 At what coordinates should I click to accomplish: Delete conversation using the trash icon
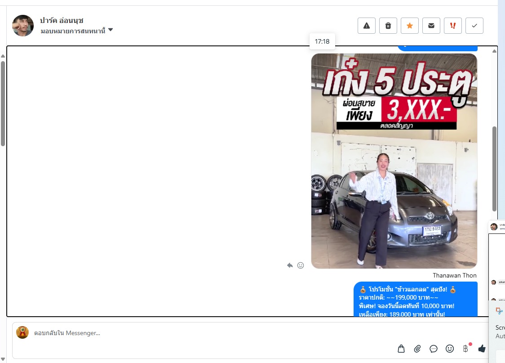coord(388,26)
